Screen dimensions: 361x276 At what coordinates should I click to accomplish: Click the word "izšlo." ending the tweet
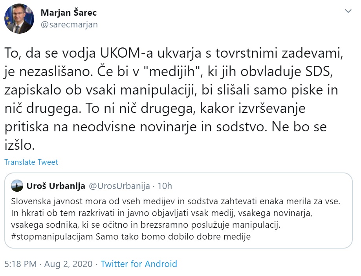pos(20,145)
